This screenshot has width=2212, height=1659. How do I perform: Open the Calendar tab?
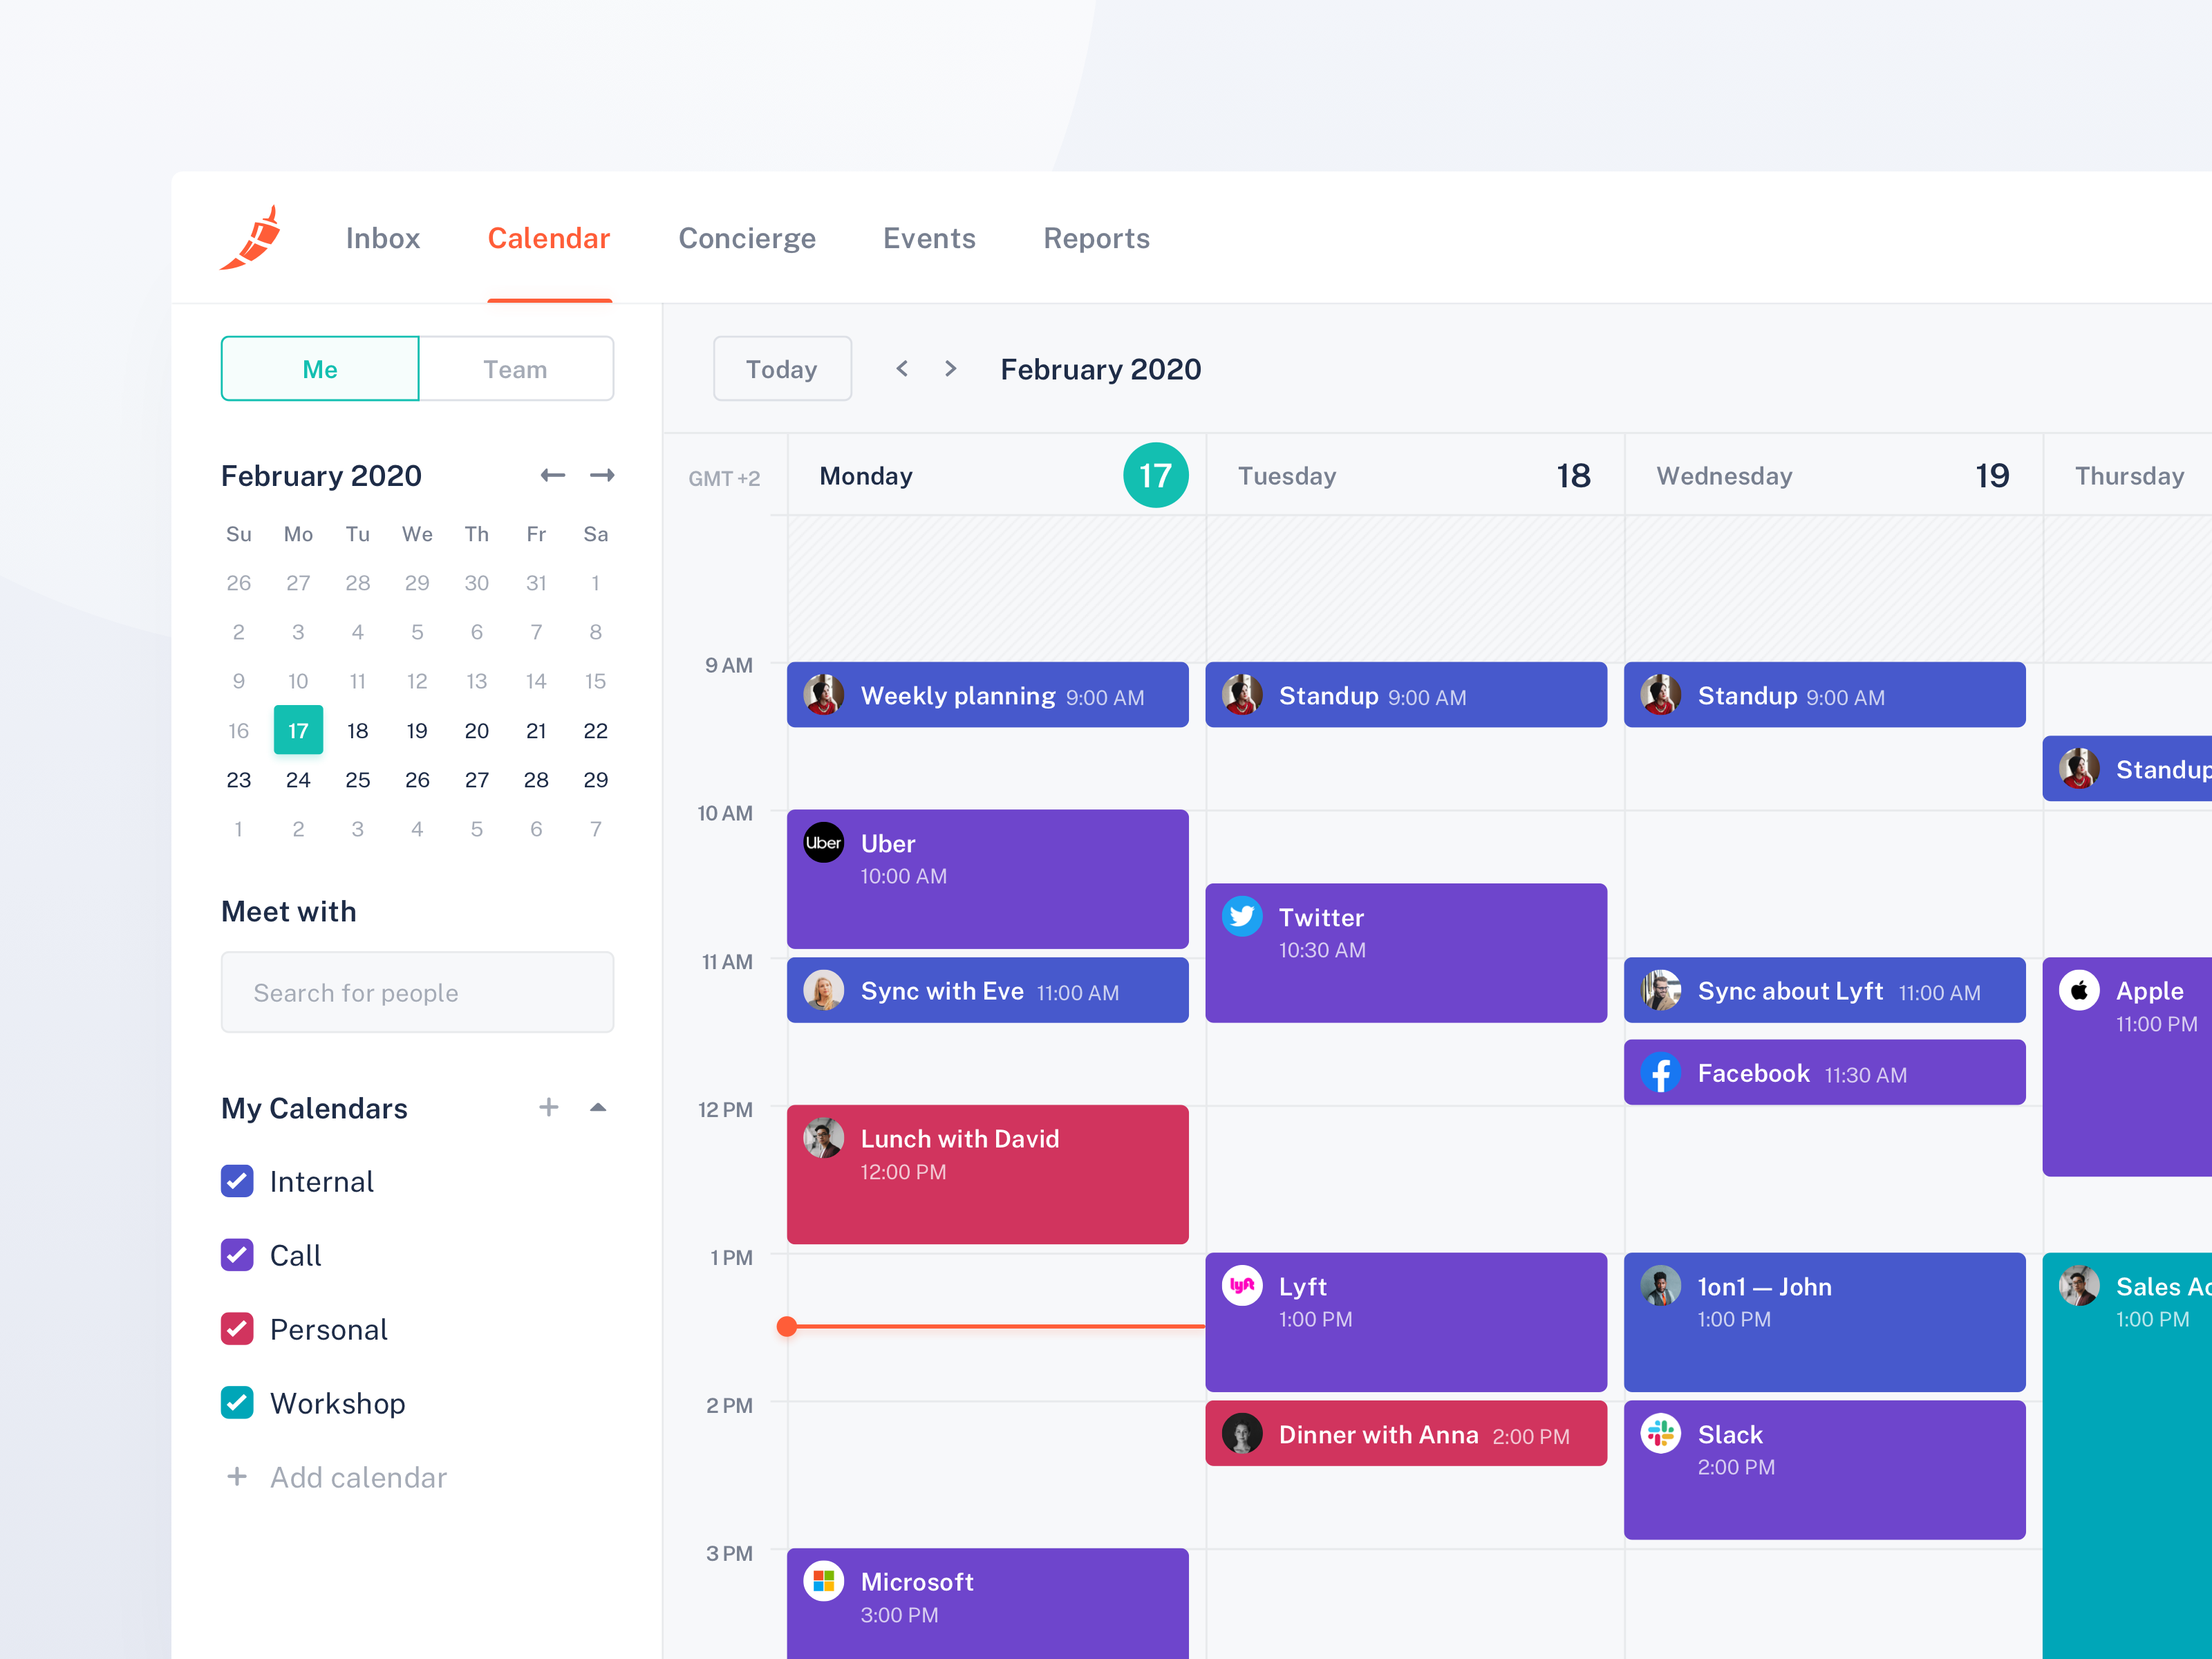pos(549,238)
